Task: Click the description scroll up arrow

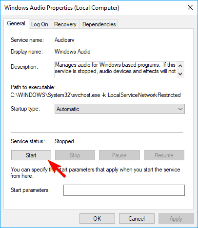Action: click(180, 66)
